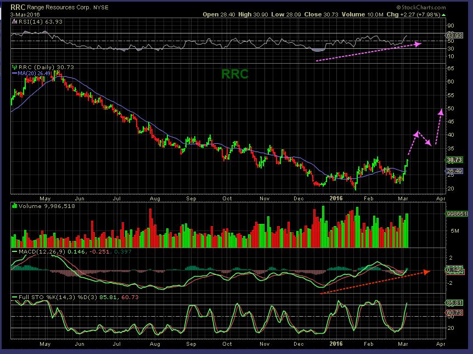Click the 3-Mar-2016 date in header

(22, 15)
